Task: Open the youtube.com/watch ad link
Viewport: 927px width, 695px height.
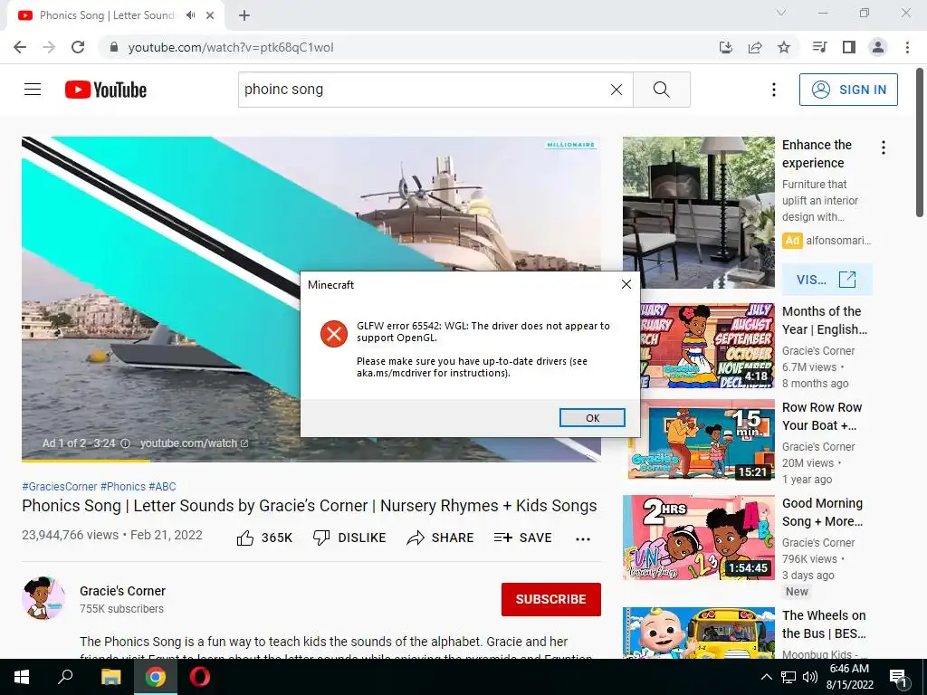Action: pyautogui.click(x=194, y=443)
